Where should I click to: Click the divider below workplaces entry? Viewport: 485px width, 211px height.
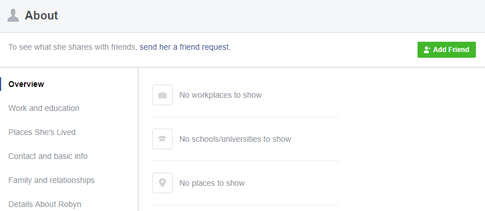pyautogui.click(x=246, y=117)
